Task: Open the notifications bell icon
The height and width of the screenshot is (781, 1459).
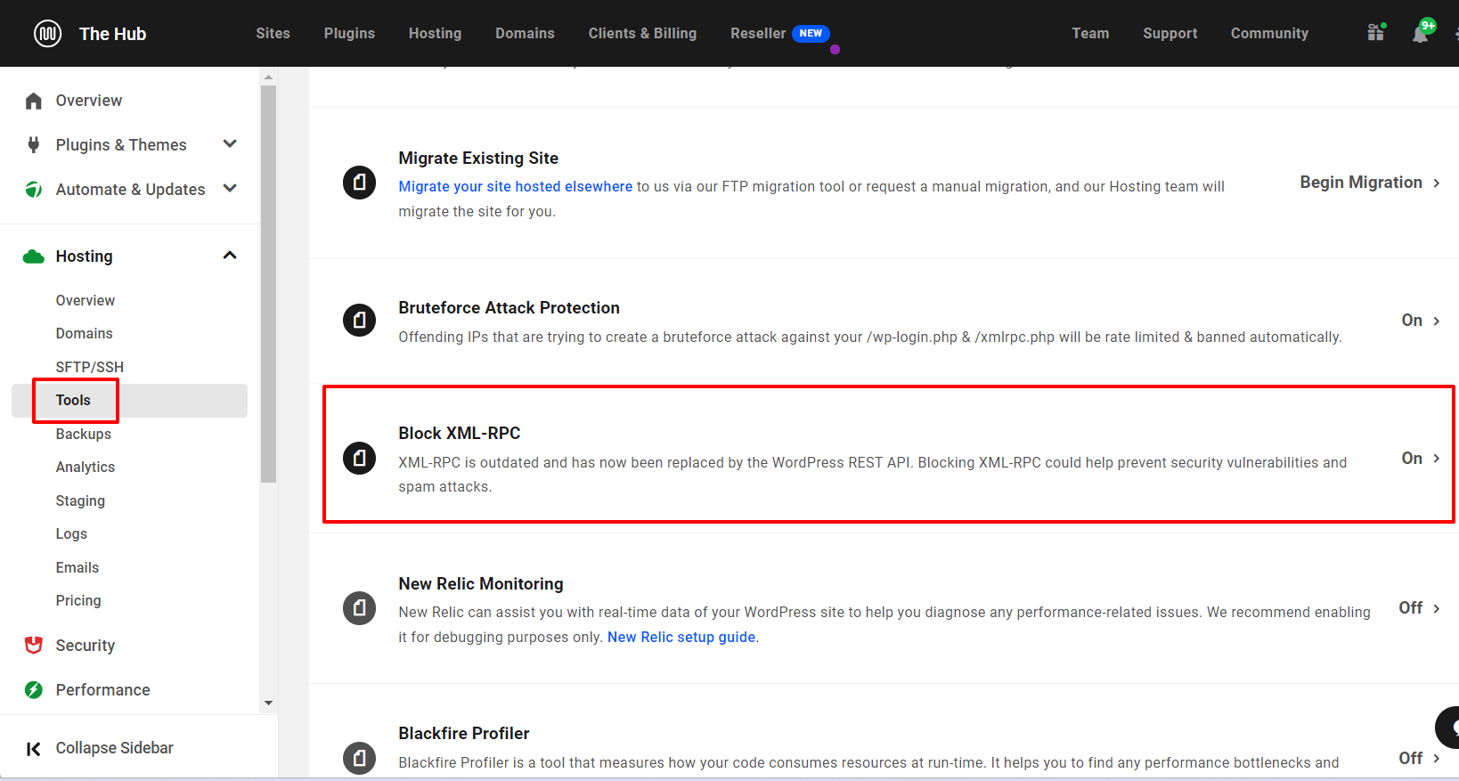Action: click(x=1422, y=32)
